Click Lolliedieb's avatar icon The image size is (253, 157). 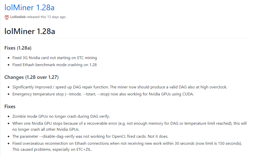pos(7,17)
